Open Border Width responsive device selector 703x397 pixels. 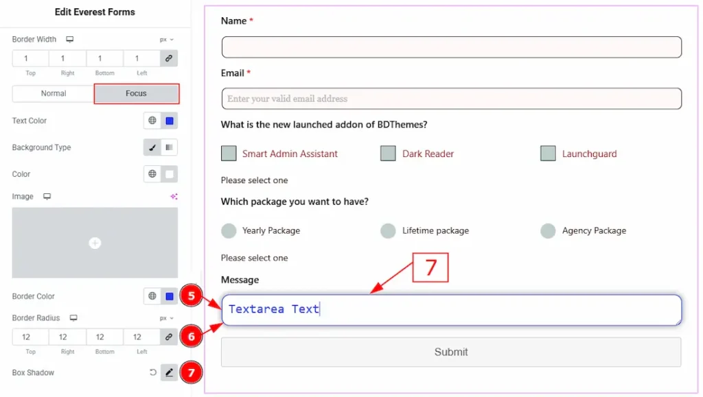tap(70, 40)
